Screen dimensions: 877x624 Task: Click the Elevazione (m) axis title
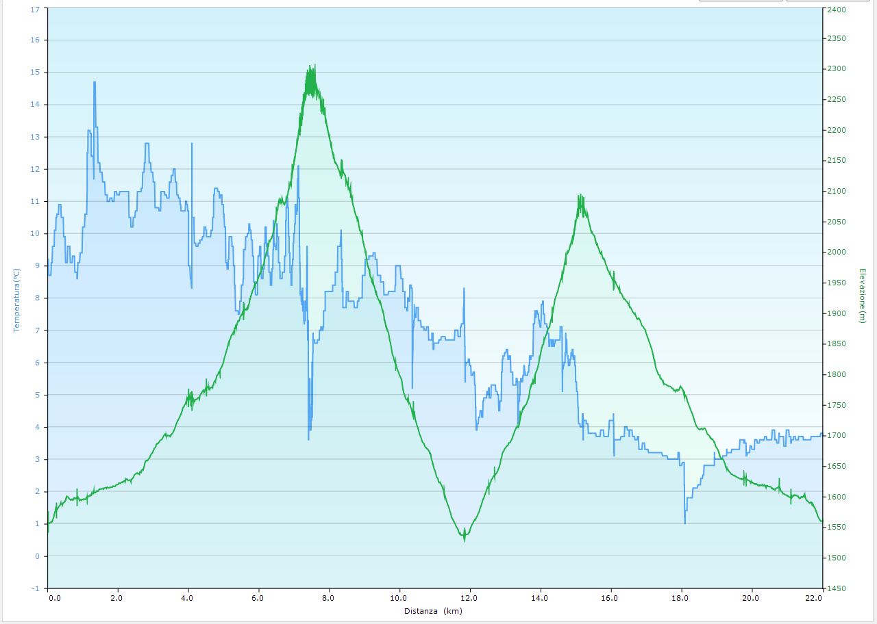click(862, 297)
